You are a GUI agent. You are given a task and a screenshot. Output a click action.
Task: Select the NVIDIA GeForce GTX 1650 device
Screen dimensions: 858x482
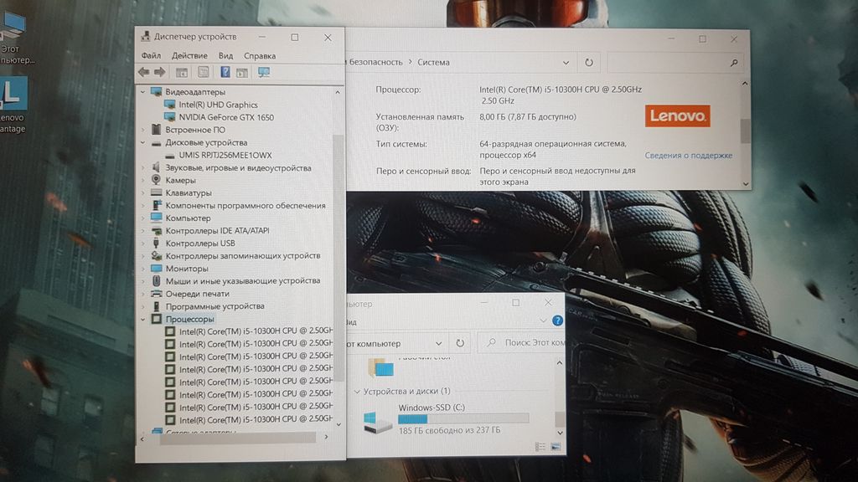click(x=225, y=117)
